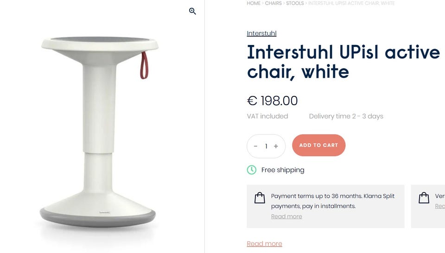The image size is (445, 253).
Task: Go to HOME in the breadcrumb
Action: 254,3
